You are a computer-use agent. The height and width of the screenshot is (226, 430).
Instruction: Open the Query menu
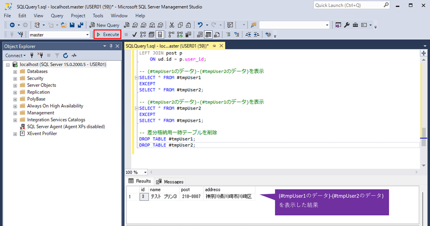click(x=57, y=16)
